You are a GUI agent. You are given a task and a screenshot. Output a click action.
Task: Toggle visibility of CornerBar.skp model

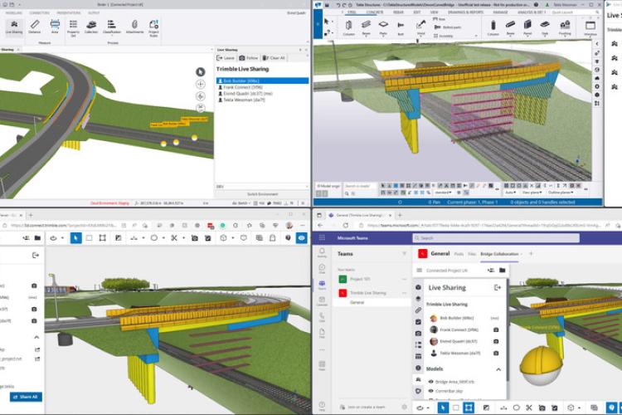(x=430, y=391)
